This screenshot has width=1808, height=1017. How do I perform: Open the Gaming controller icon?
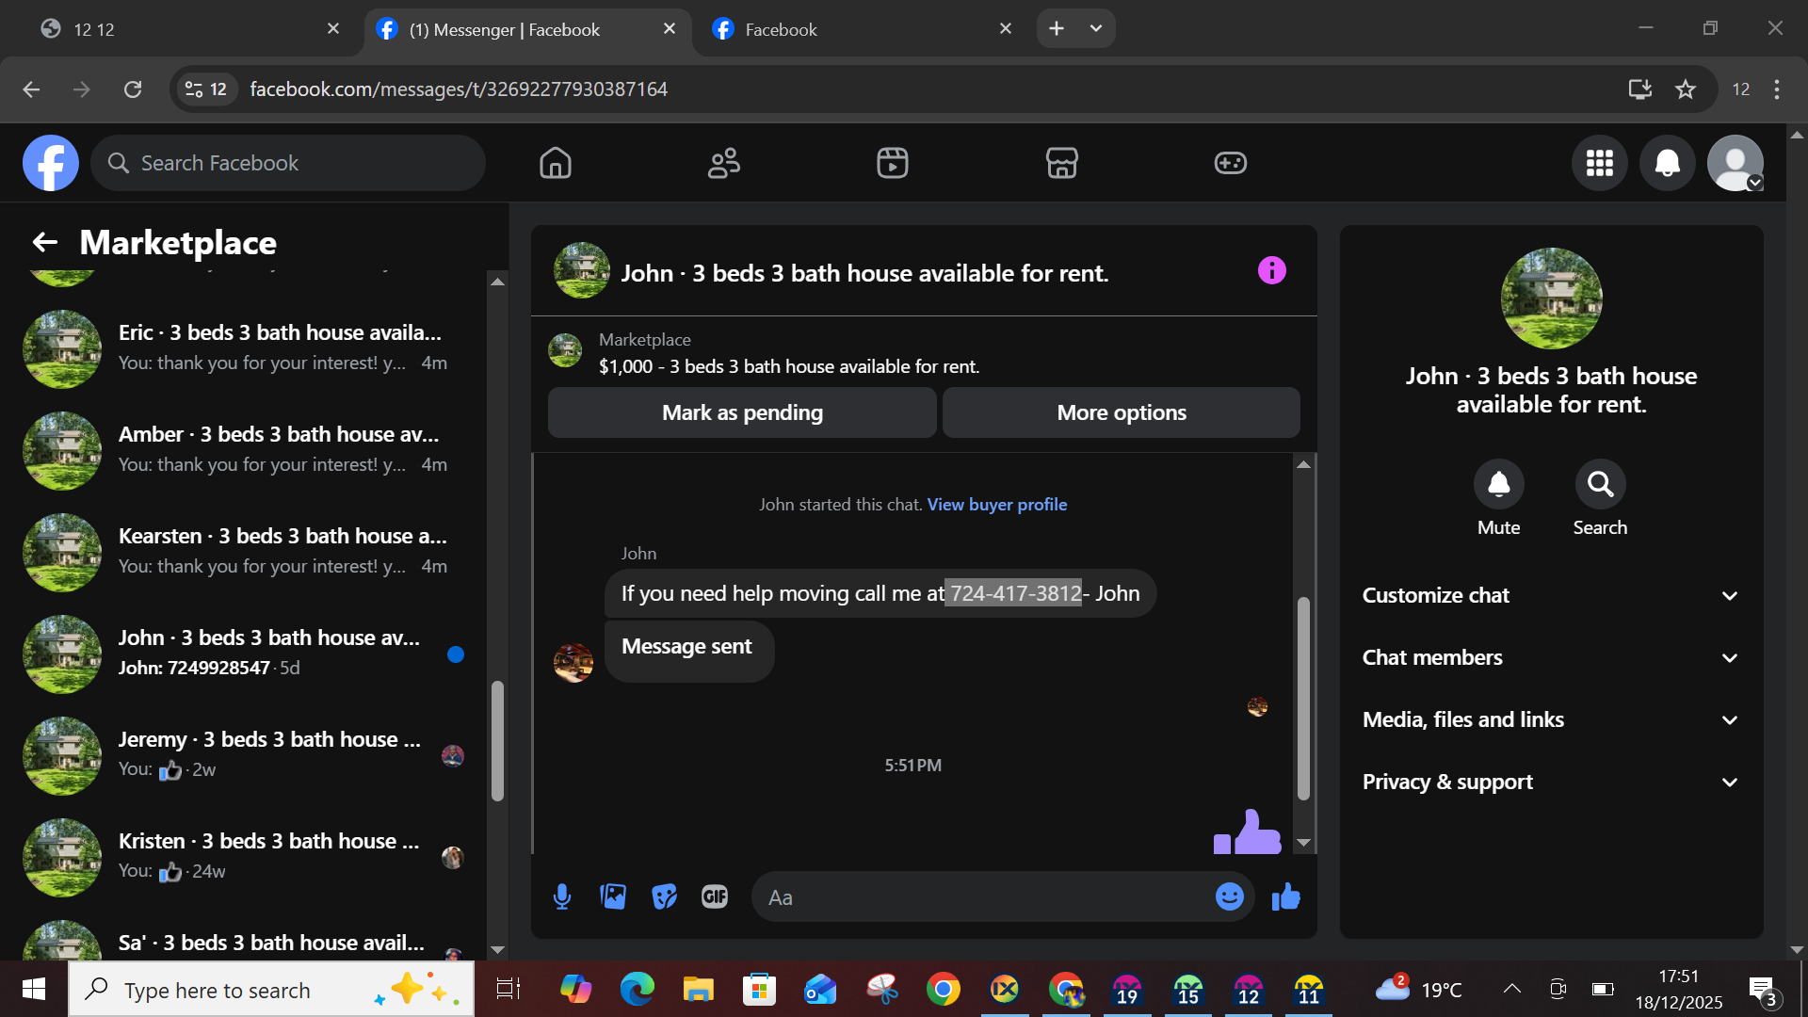tap(1230, 163)
